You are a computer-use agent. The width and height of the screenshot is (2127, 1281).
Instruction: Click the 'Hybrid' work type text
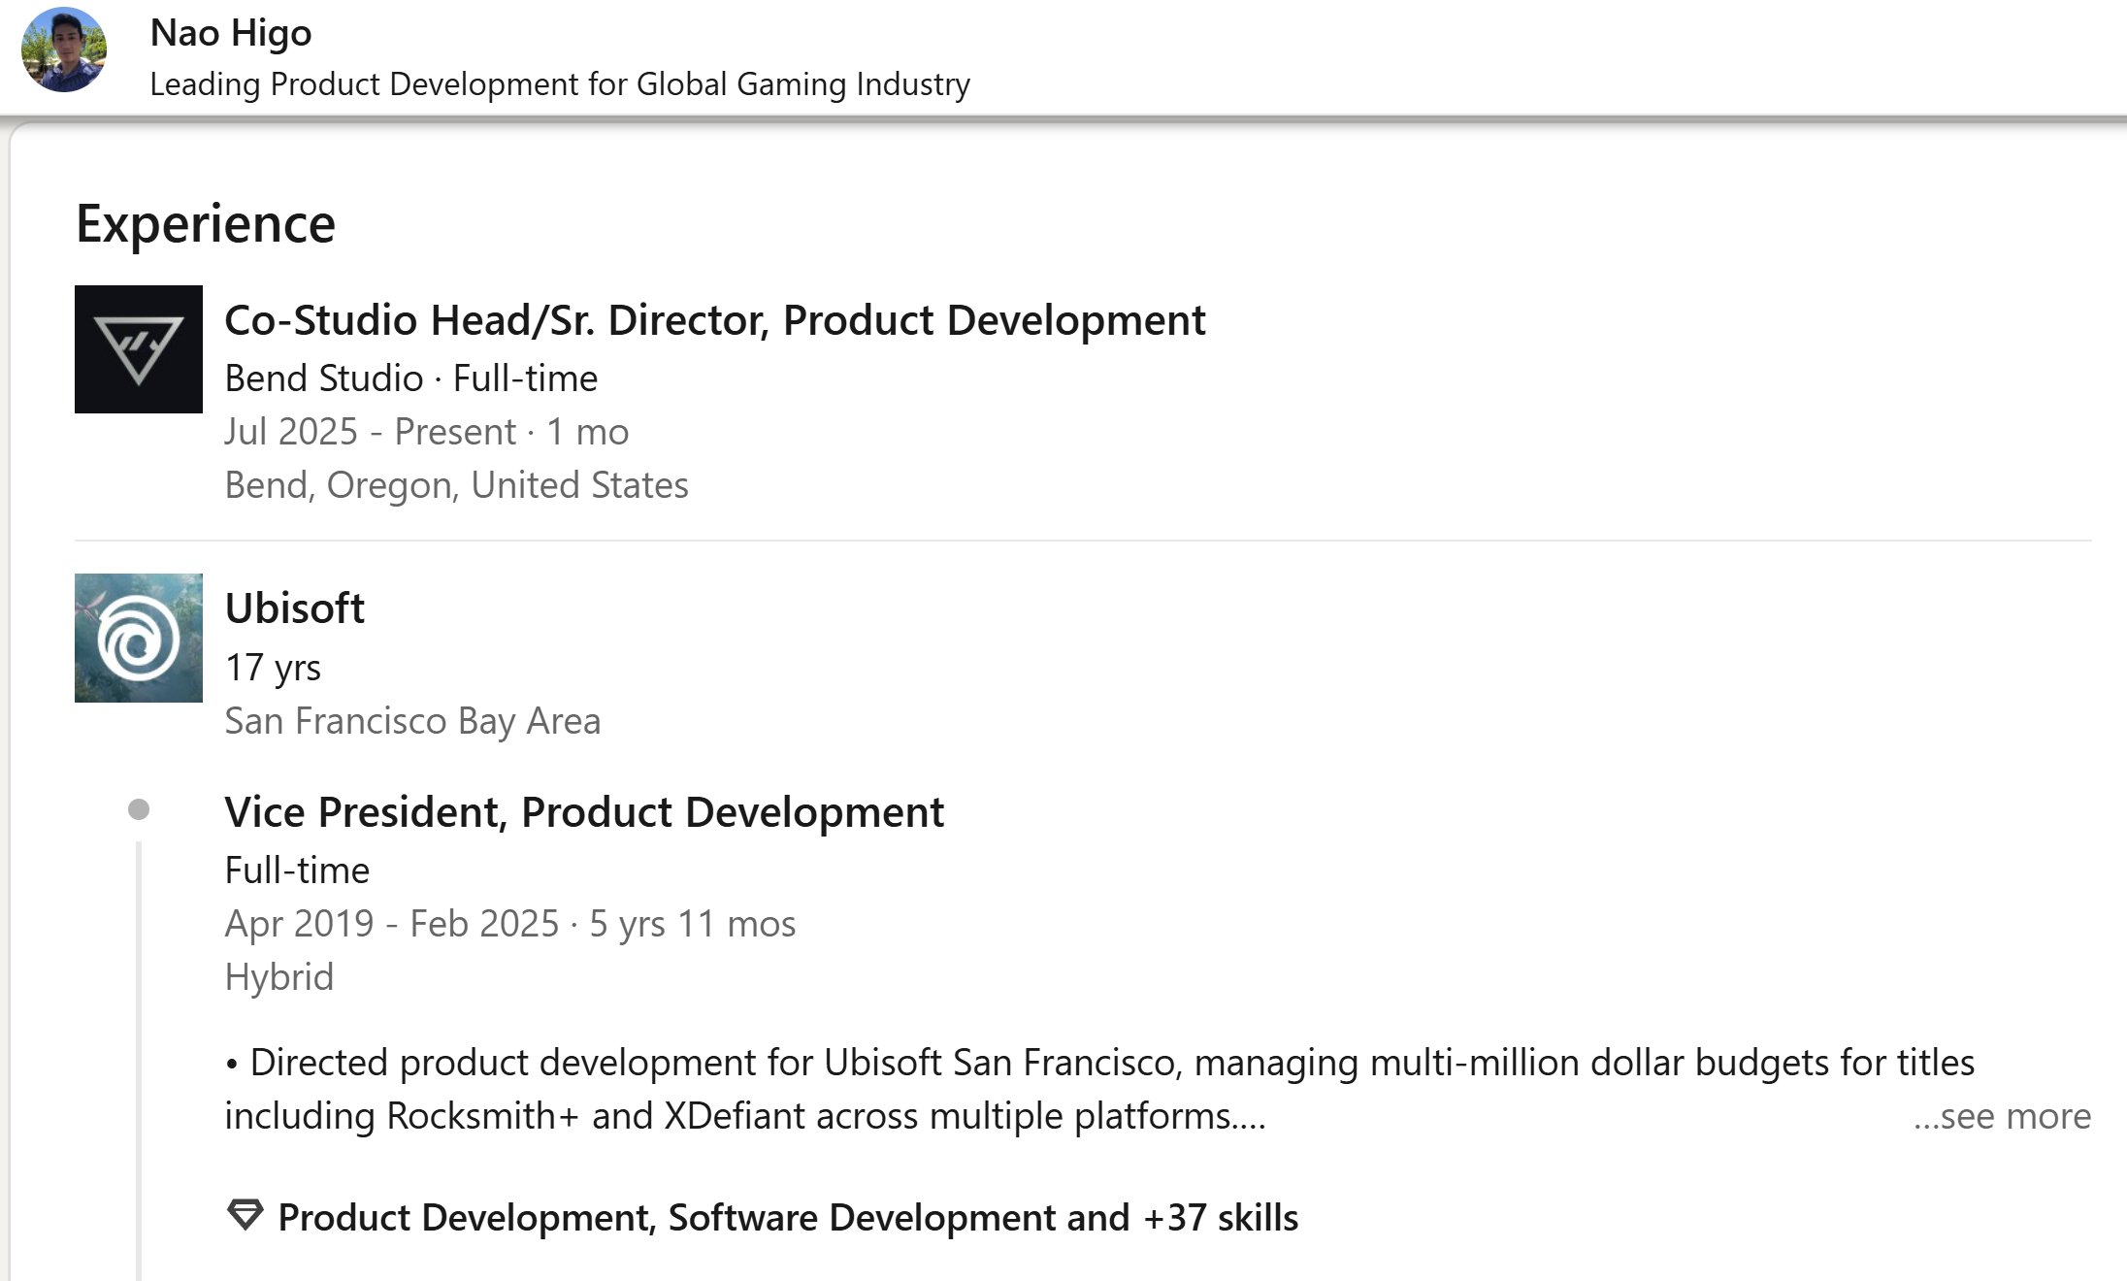pos(279,977)
